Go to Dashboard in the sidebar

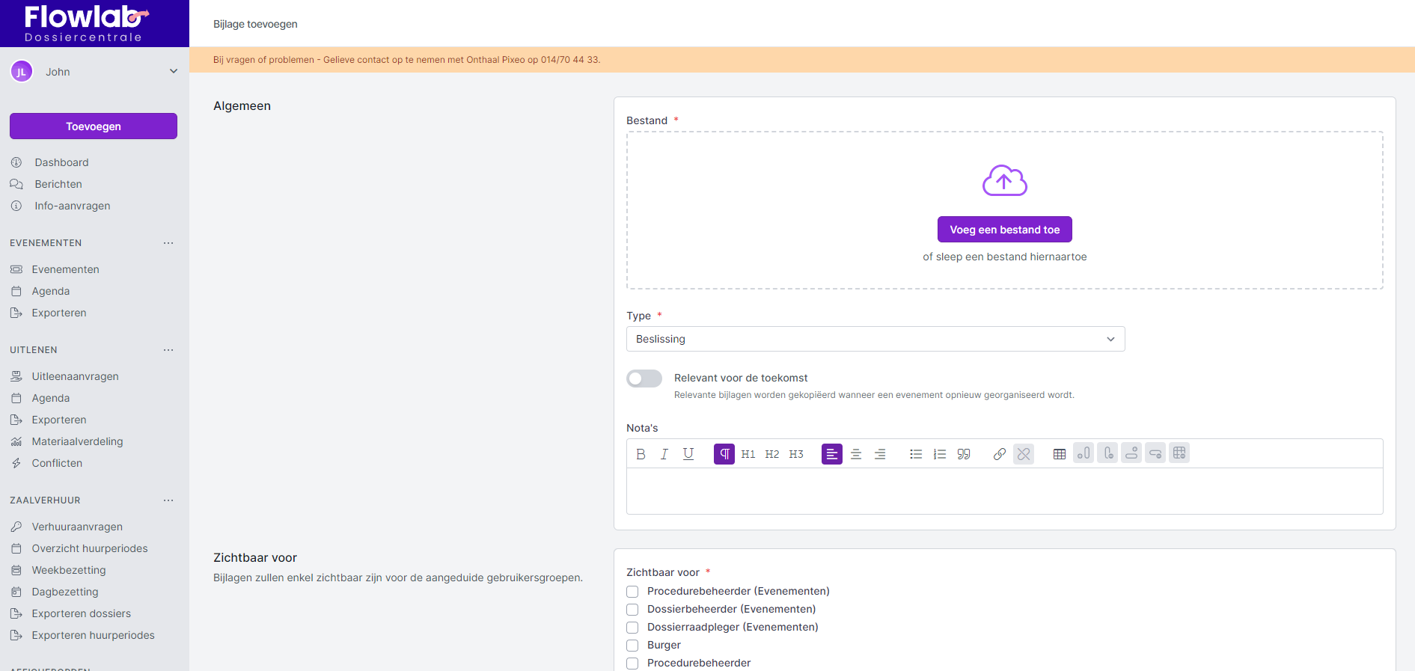61,162
